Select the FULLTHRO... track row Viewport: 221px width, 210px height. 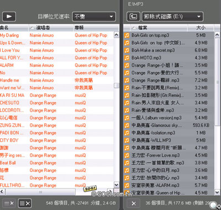57,185
